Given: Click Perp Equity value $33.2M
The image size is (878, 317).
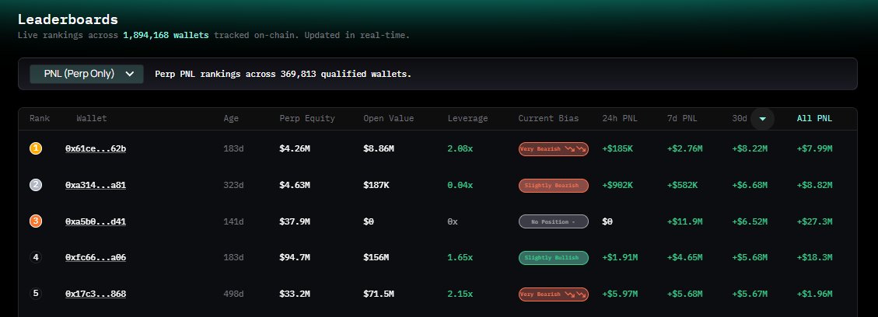Looking at the screenshot, I should [295, 294].
